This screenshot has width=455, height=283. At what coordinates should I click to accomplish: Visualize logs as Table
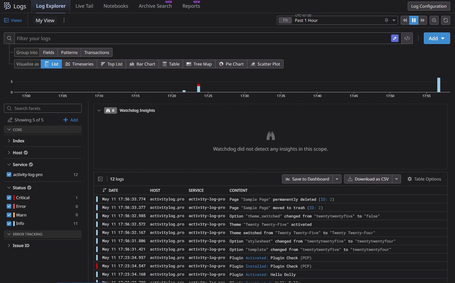[x=171, y=64]
